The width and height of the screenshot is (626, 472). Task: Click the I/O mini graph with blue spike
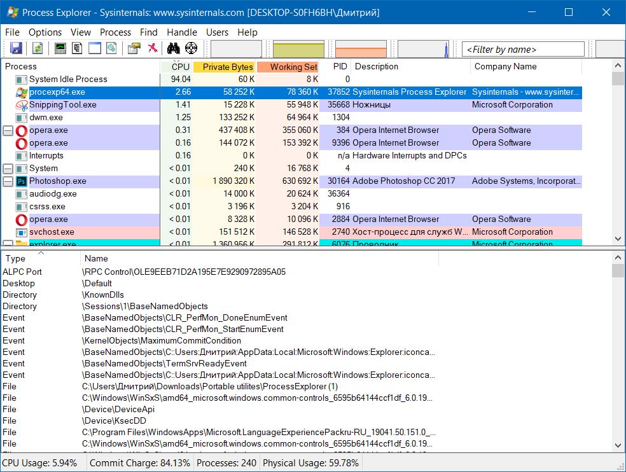(x=423, y=49)
